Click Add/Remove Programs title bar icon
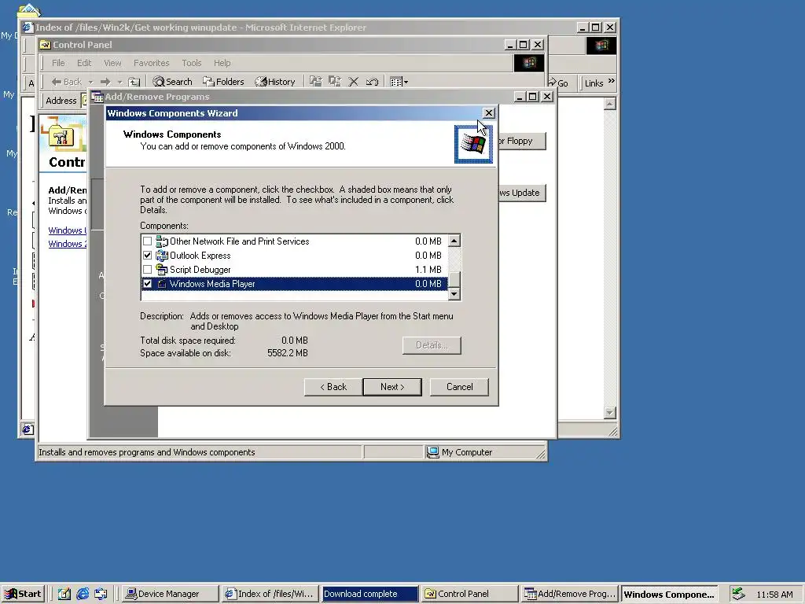805x604 pixels. click(97, 97)
